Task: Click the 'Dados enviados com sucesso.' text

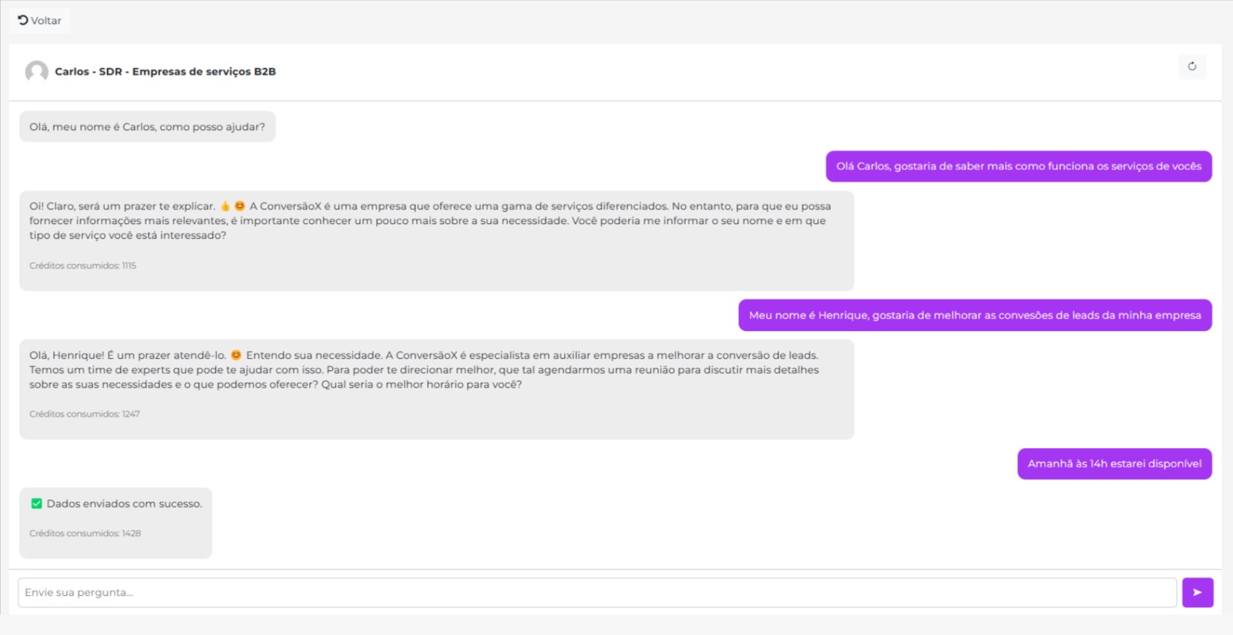Action: pyautogui.click(x=124, y=504)
